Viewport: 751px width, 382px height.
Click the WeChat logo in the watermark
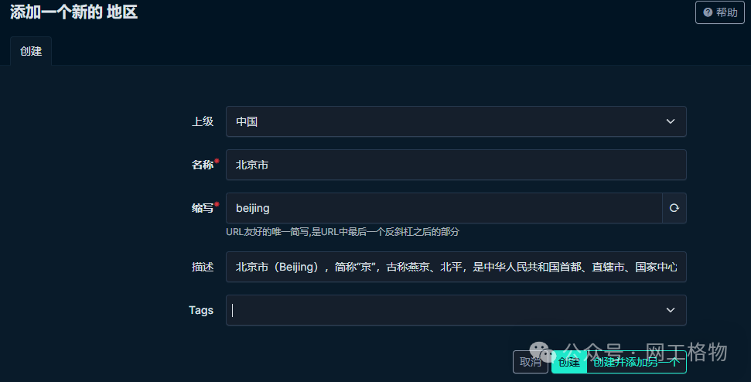coord(542,353)
